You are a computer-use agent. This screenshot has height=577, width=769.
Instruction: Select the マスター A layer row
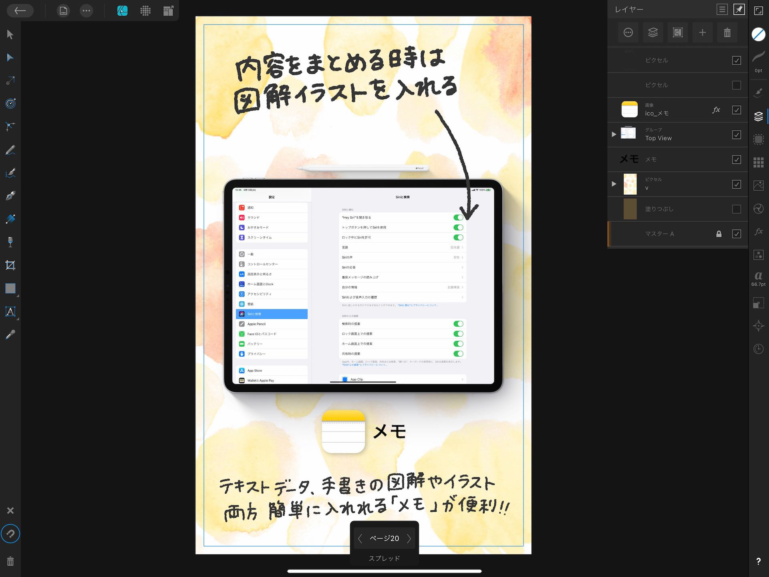(678, 234)
